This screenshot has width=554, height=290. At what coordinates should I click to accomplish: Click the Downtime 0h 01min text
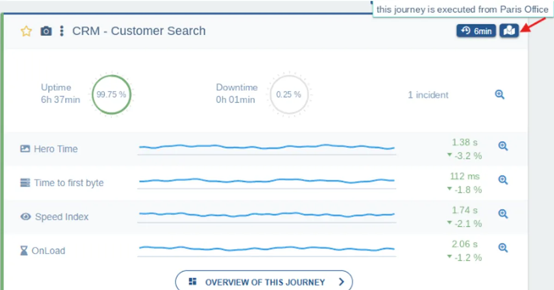pos(236,94)
